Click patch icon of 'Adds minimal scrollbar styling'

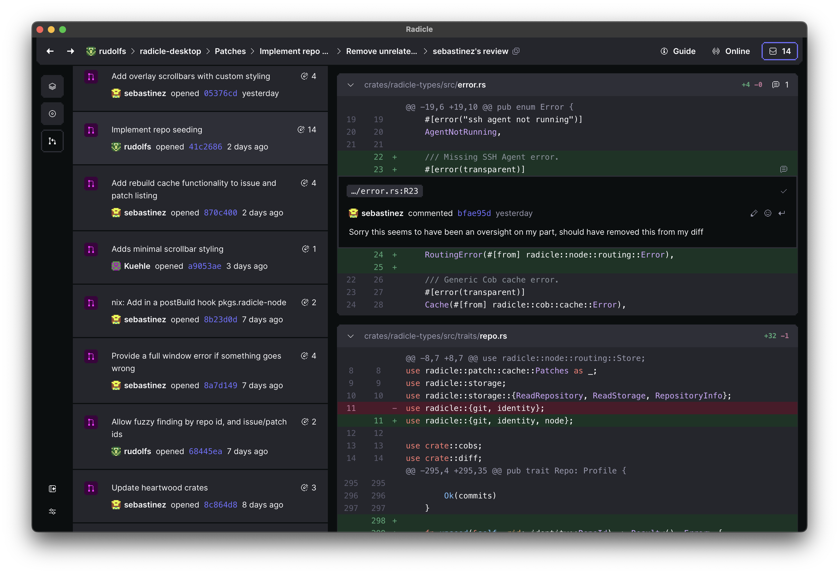91,249
